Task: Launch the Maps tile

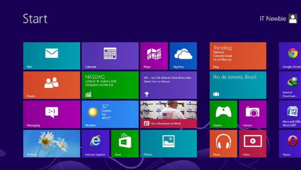Action: coord(154,56)
